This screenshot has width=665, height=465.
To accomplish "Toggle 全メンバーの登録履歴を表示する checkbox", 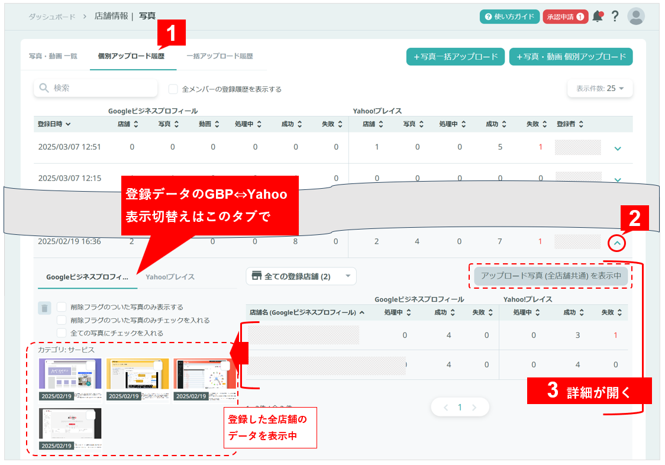I will click(173, 89).
